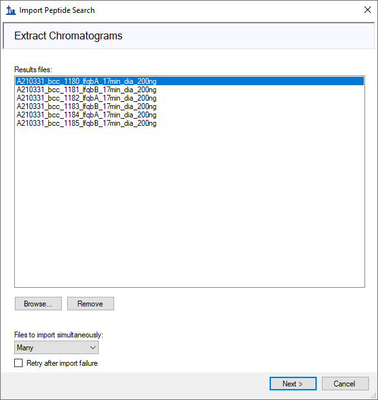
Task: Click the Retry after import failure label
Action: click(62, 363)
